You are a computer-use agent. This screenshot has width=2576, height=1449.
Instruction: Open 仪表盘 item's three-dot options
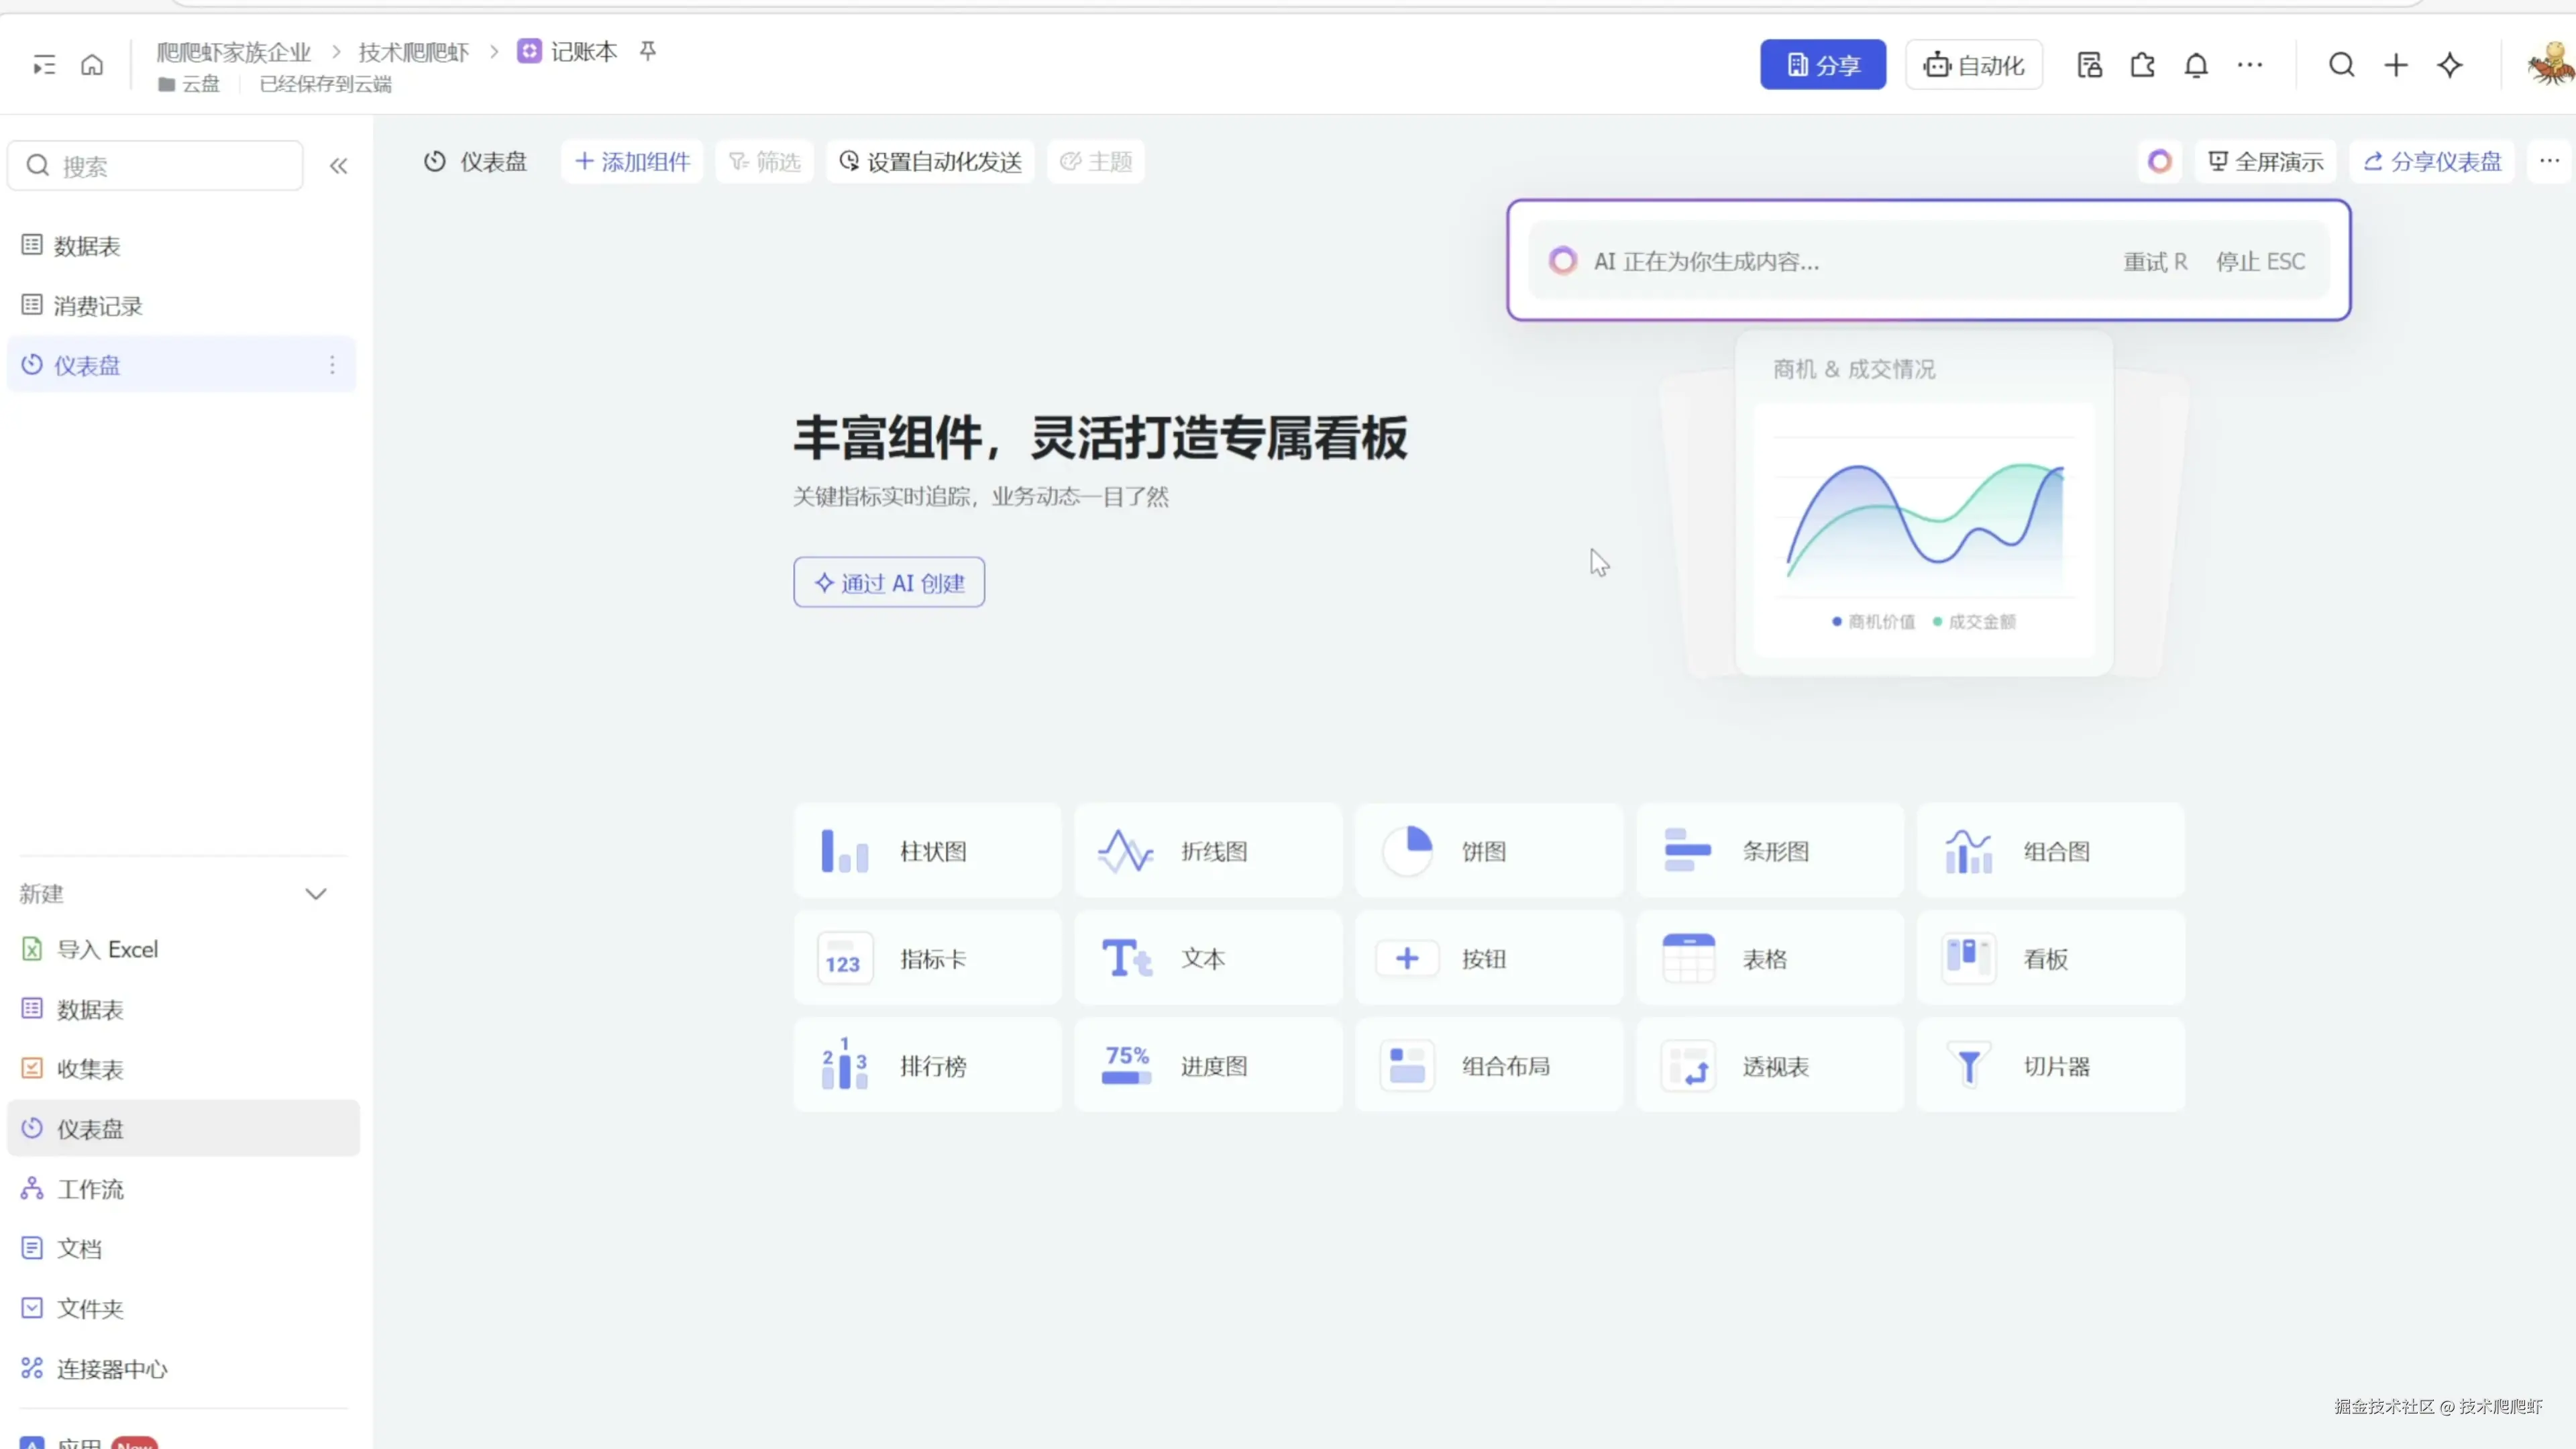(332, 366)
